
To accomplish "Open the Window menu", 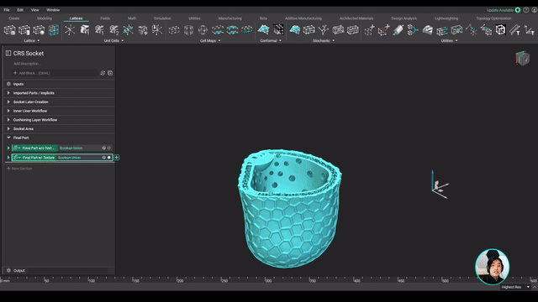I will coord(53,10).
